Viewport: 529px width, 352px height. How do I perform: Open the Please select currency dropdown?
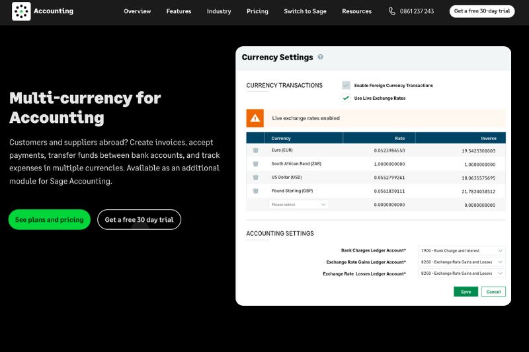click(x=299, y=205)
